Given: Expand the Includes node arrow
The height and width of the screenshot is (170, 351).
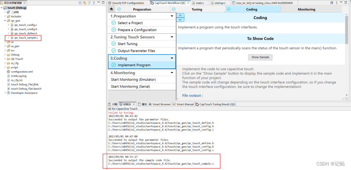Looking at the screenshot, I should coord(5,16).
